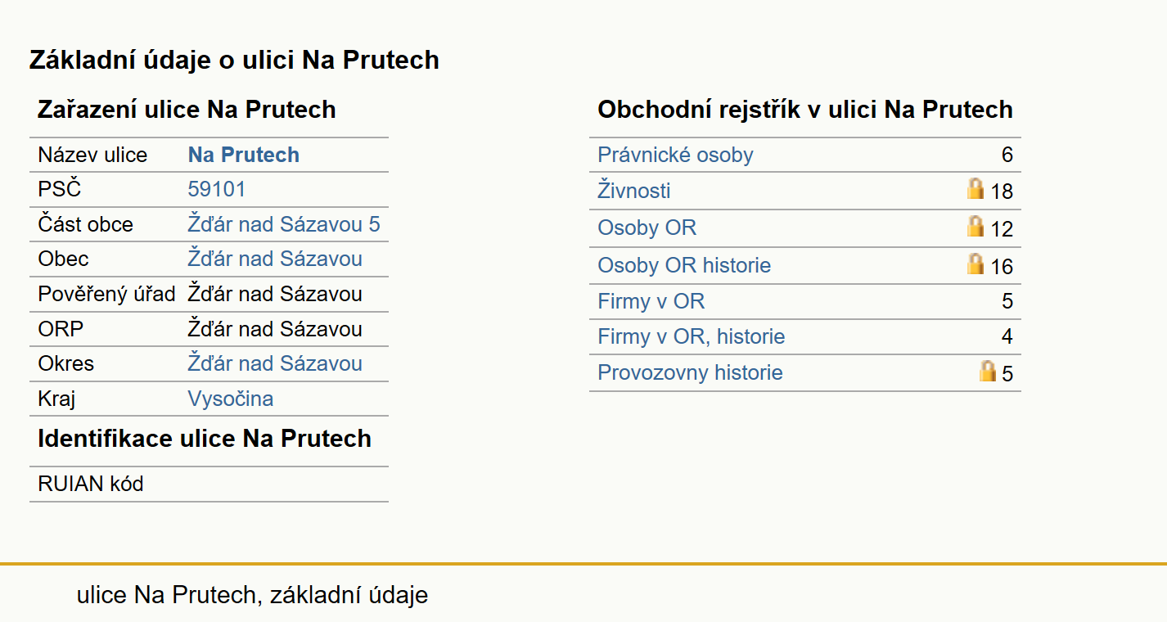Click the count 6 for Právnické osoby
The width and height of the screenshot is (1167, 622).
click(x=1007, y=155)
